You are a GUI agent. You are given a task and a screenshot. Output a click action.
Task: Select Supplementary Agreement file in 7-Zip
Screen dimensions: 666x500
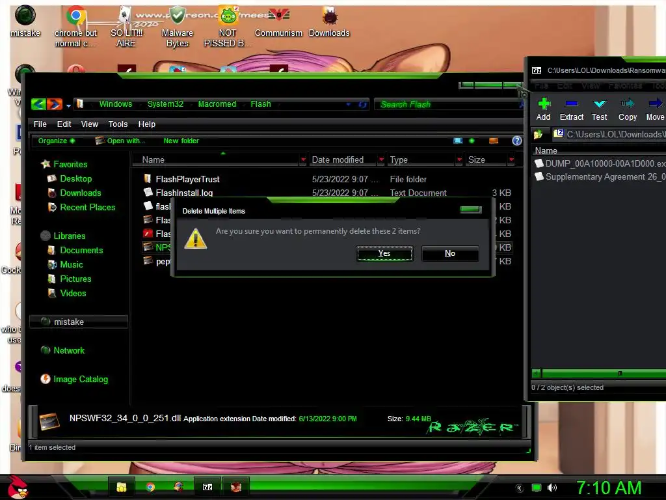(x=600, y=177)
